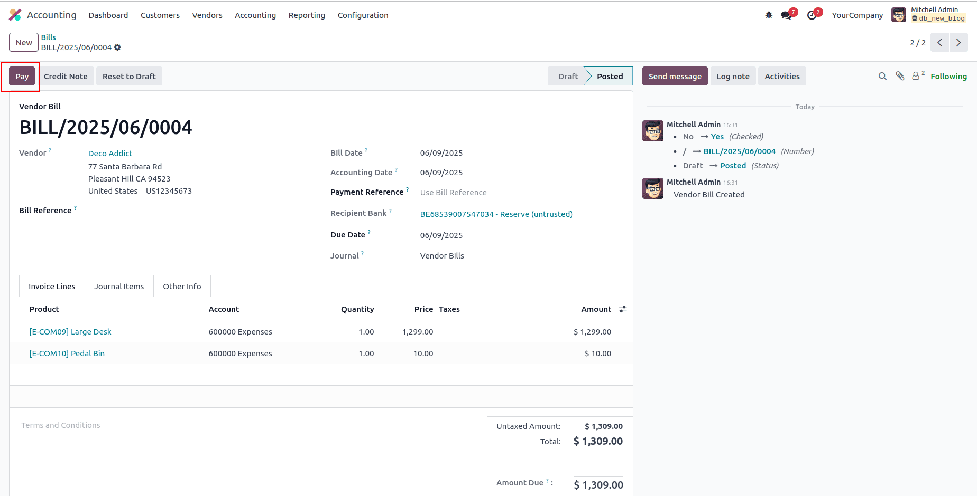Image resolution: width=977 pixels, height=496 pixels.
Task: Click the Bills breadcrumb link
Action: [x=49, y=37]
